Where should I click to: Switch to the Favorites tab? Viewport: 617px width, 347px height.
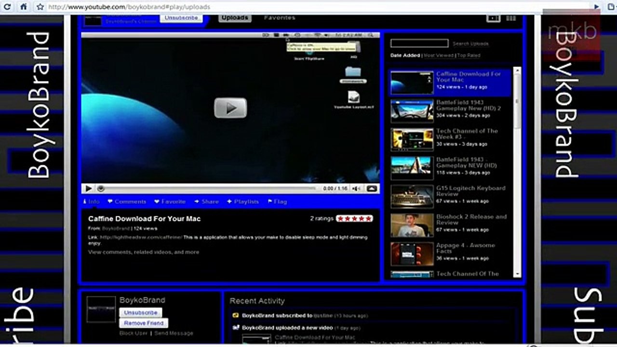[280, 18]
